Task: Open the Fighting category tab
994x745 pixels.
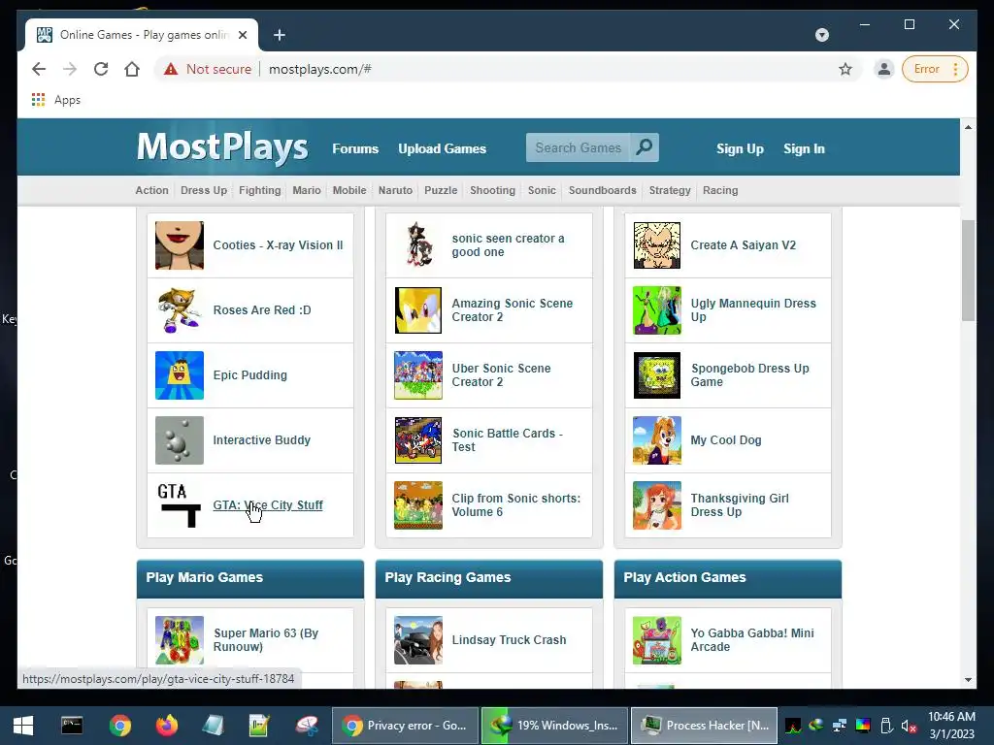Action: 260,190
